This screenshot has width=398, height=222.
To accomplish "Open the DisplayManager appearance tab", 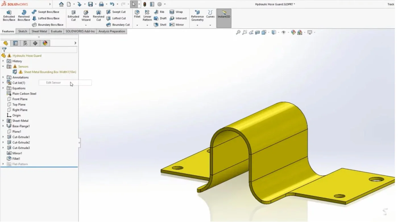I will (x=45, y=43).
